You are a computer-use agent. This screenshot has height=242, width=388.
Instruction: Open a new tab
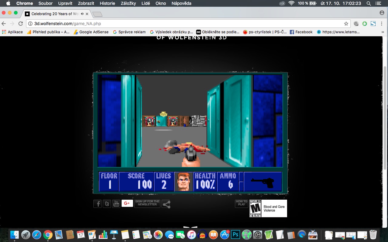pos(97,14)
